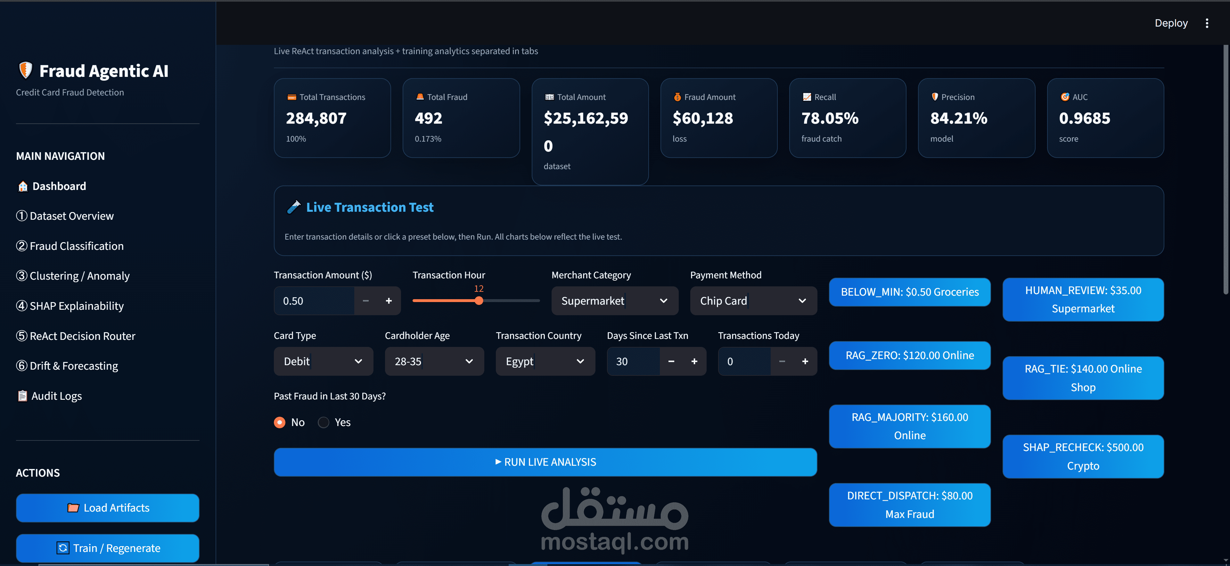This screenshot has height=566, width=1230.
Task: Click the vertical page scrollbar
Action: pos(1226,169)
